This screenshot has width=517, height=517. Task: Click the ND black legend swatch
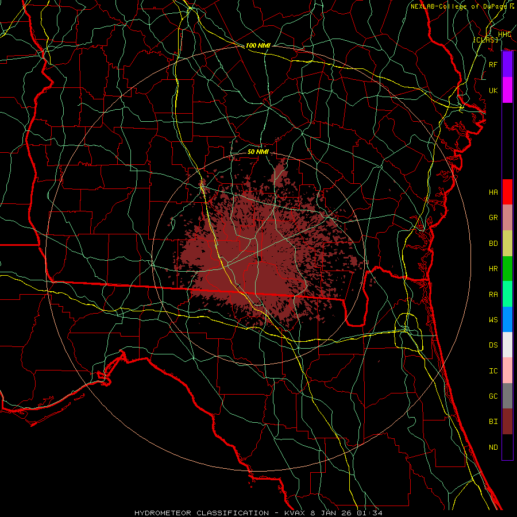tap(507, 447)
